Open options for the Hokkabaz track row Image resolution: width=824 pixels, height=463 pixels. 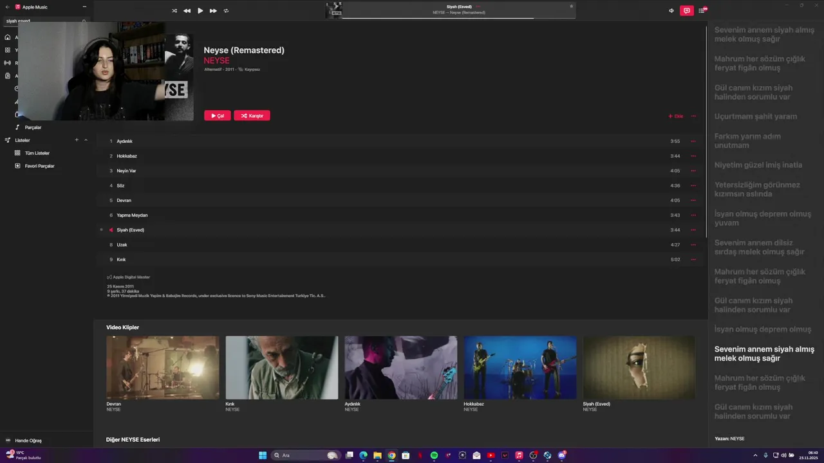pos(693,156)
